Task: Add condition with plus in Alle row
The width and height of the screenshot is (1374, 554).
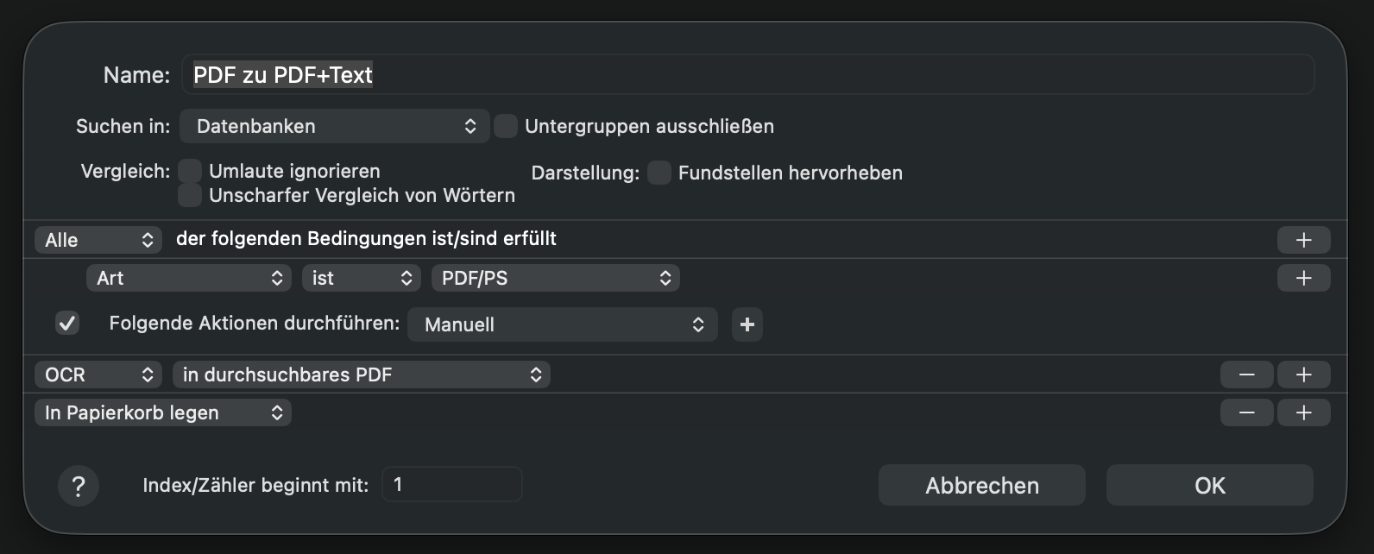Action: click(1303, 240)
